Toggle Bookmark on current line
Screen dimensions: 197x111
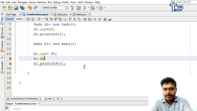tap(79, 19)
